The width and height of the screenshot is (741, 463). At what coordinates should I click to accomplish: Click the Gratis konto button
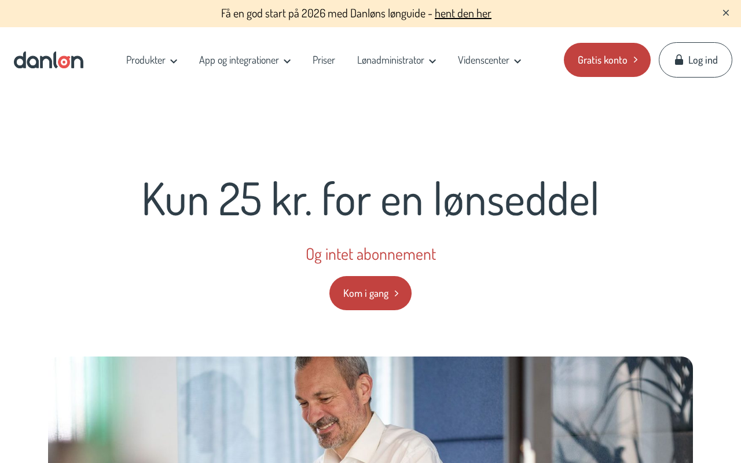pos(607,60)
